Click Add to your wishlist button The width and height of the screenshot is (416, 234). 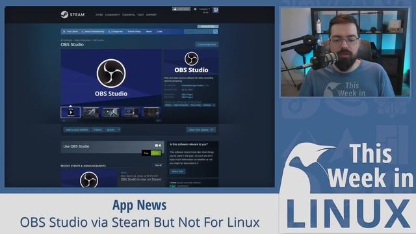(77, 130)
